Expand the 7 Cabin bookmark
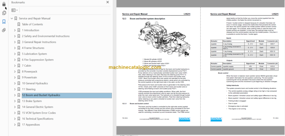Screen dimensions: 285x136 [x=15, y=66]
